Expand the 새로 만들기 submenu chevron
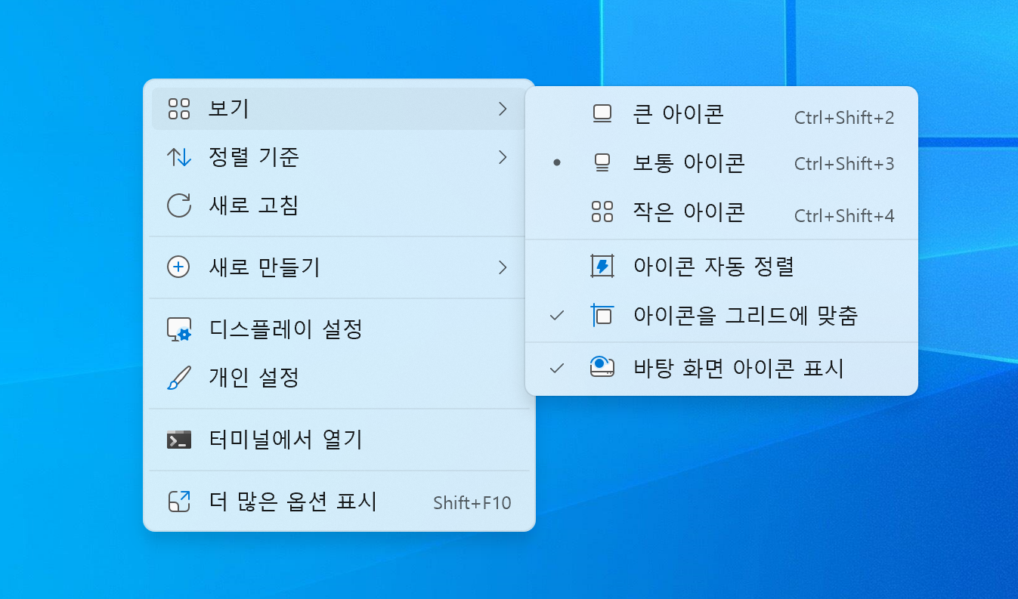 tap(503, 267)
